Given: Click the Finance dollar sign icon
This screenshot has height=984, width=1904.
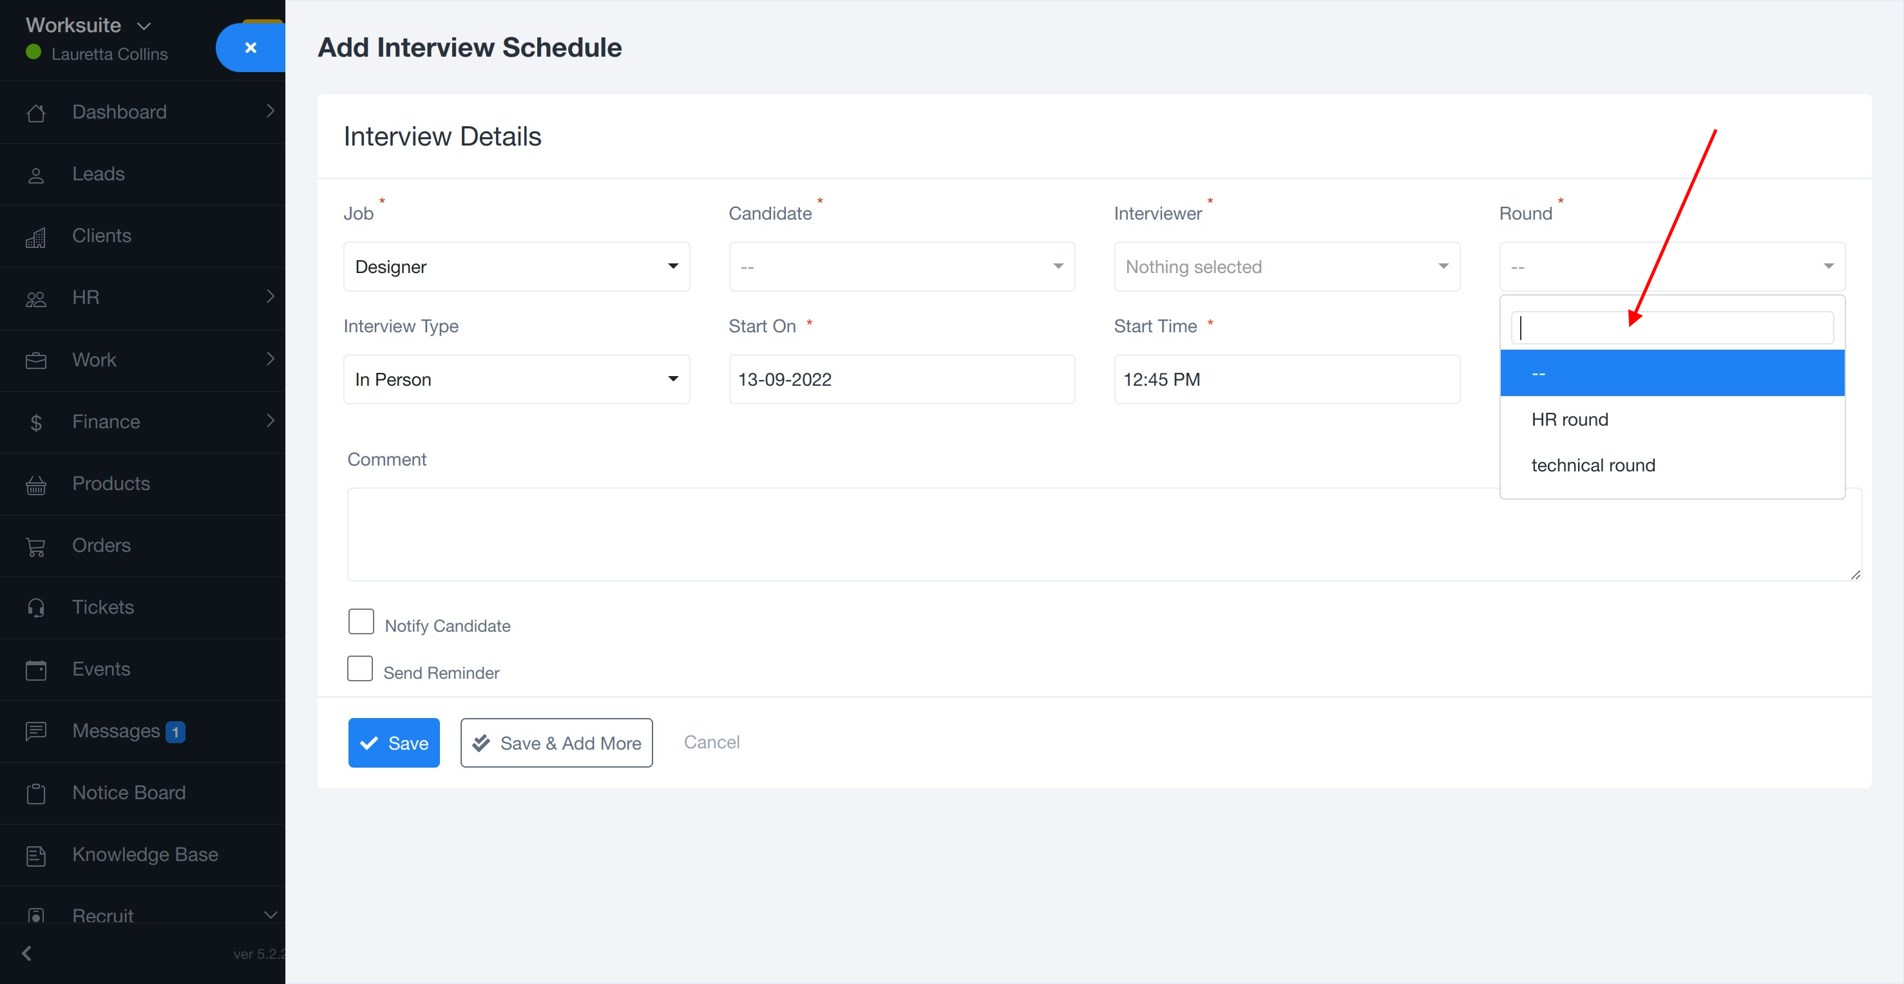Looking at the screenshot, I should pyautogui.click(x=35, y=422).
